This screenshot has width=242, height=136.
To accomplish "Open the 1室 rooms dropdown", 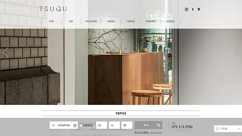I will pos(127,125).
